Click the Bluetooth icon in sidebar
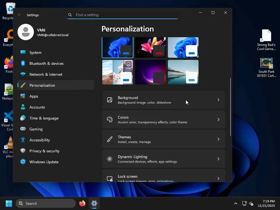 tap(23, 63)
